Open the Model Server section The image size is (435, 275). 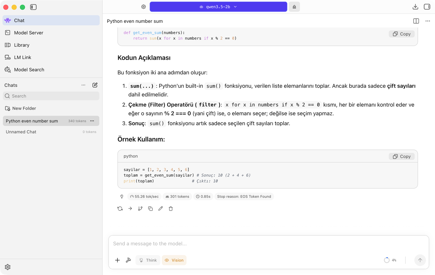coord(51,33)
